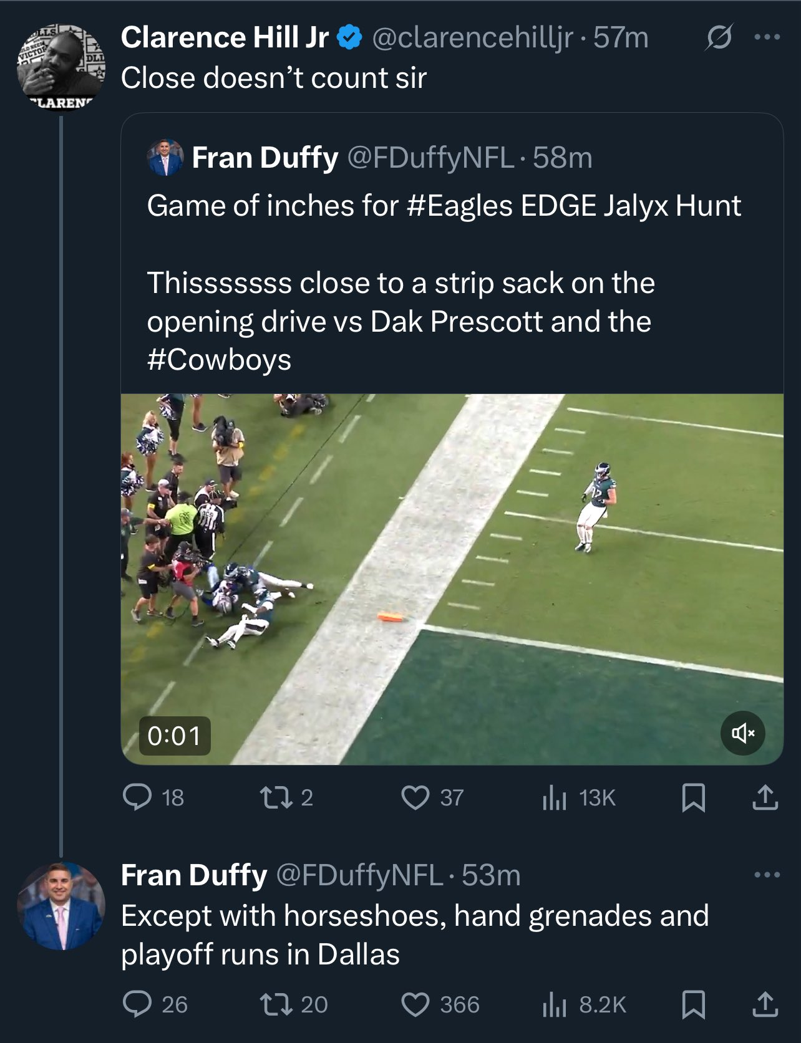
Task: Open Grok icon on Clarence's tweet
Action: coord(719,38)
